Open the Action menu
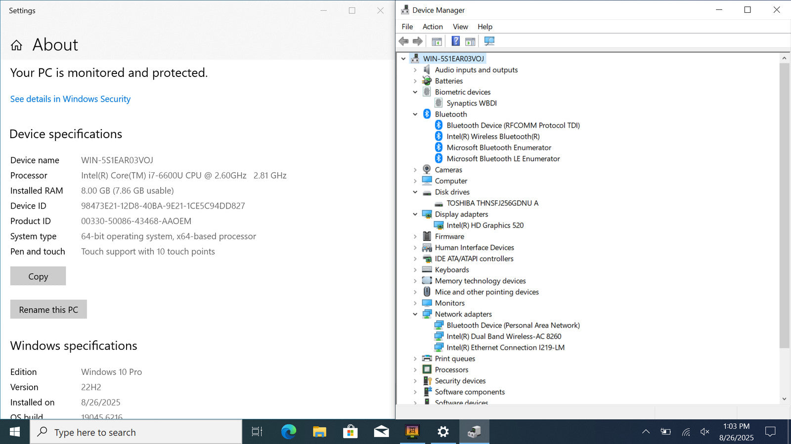Viewport: 791px width, 444px height. [432, 27]
